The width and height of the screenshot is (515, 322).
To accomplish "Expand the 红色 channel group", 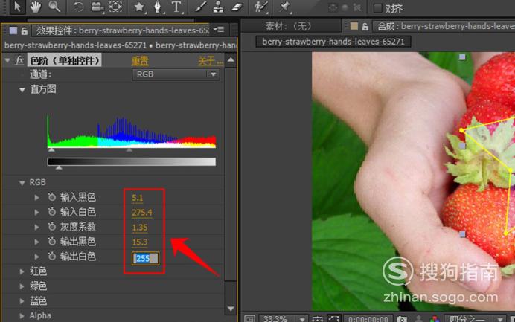I will point(22,271).
